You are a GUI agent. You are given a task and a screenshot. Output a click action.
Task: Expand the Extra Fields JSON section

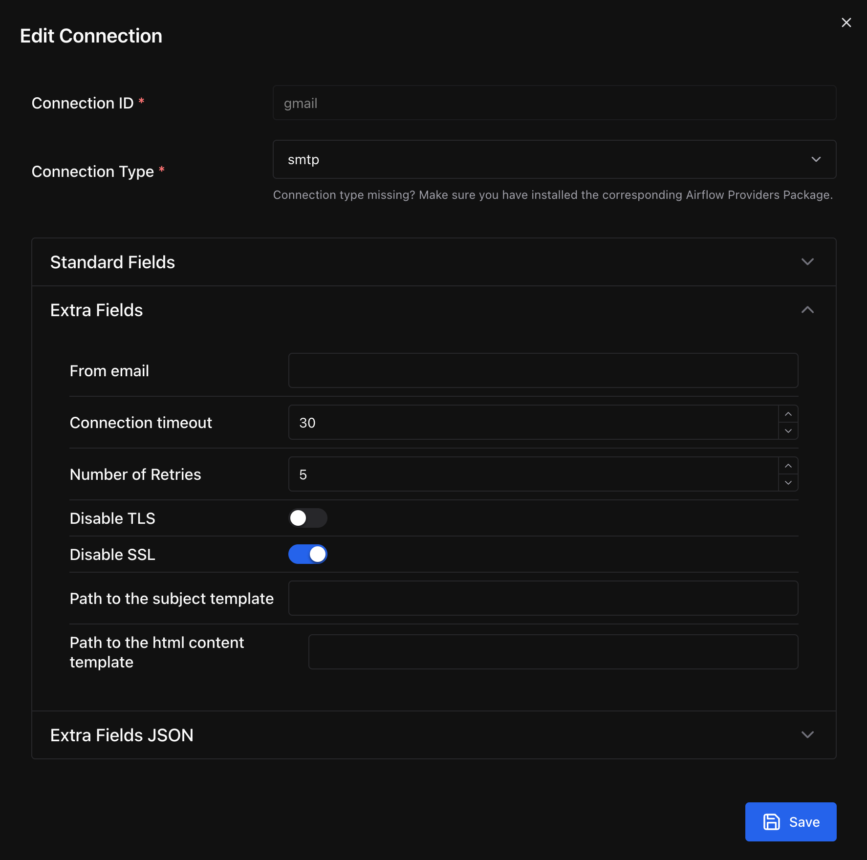pyautogui.click(x=807, y=734)
